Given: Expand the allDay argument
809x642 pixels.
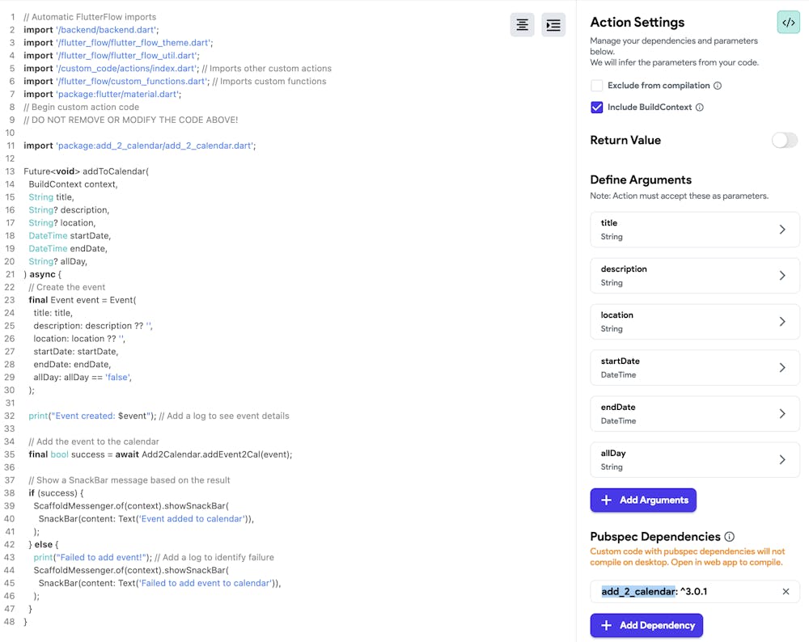Looking at the screenshot, I should click(x=695, y=460).
